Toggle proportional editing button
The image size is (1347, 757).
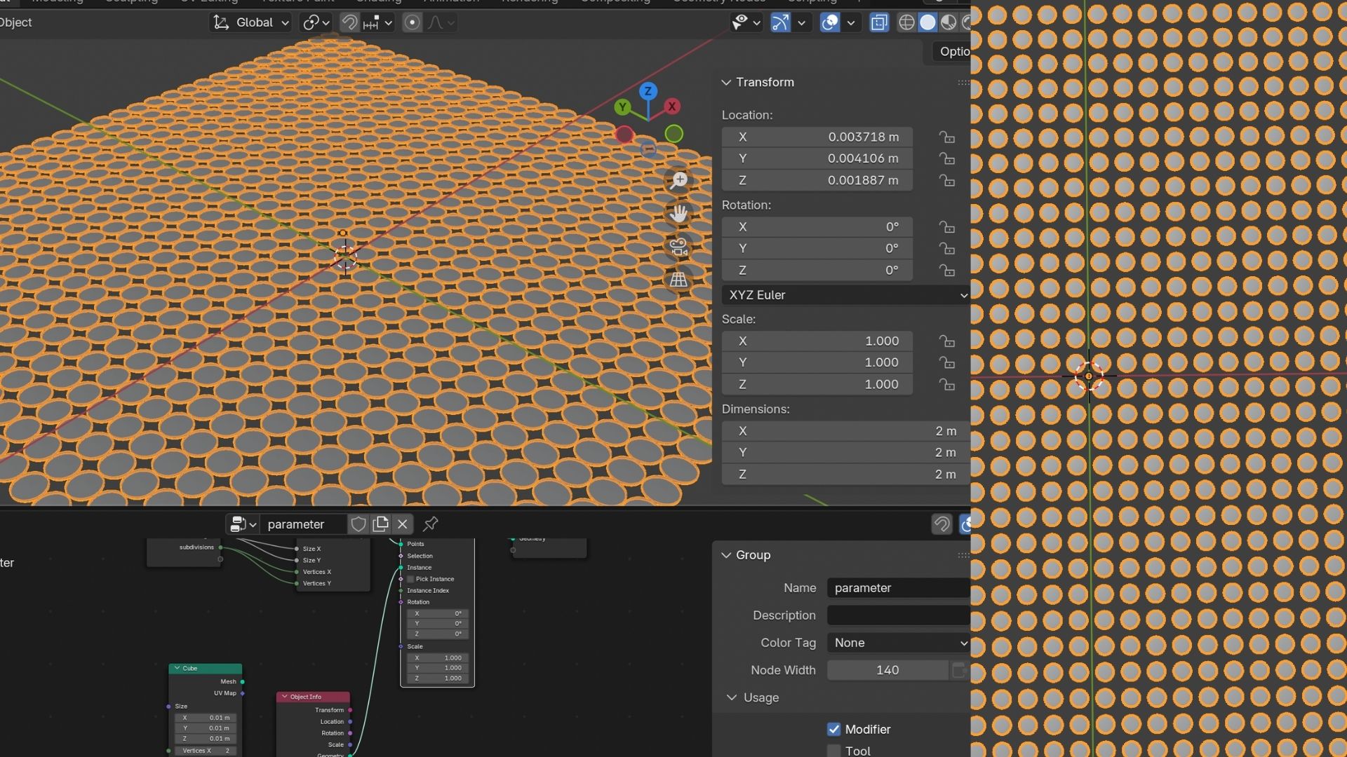click(413, 22)
